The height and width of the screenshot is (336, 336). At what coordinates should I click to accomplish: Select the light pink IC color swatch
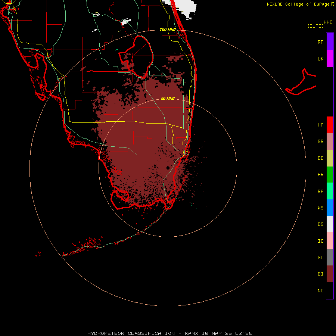(x=330, y=241)
